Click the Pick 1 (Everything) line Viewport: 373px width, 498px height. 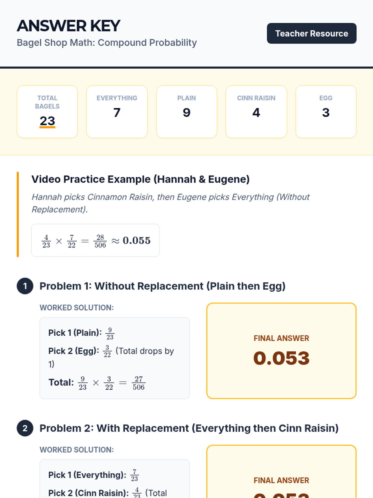coord(93,475)
